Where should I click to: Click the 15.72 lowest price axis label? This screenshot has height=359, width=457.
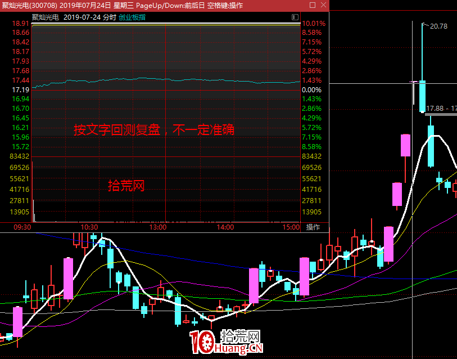click(21, 146)
